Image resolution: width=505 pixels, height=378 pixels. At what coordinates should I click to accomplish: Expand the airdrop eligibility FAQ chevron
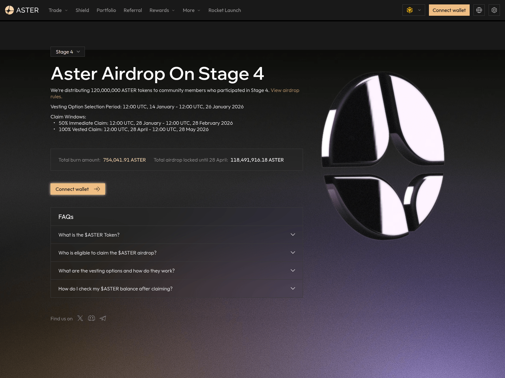coord(293,252)
